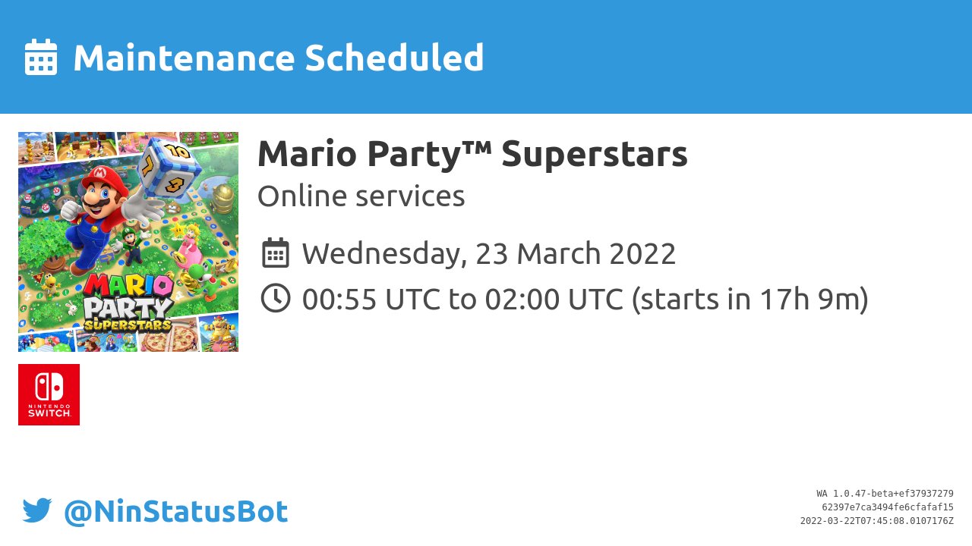Click the starts in 17h 9m countdown
The width and height of the screenshot is (972, 546).
click(750, 299)
